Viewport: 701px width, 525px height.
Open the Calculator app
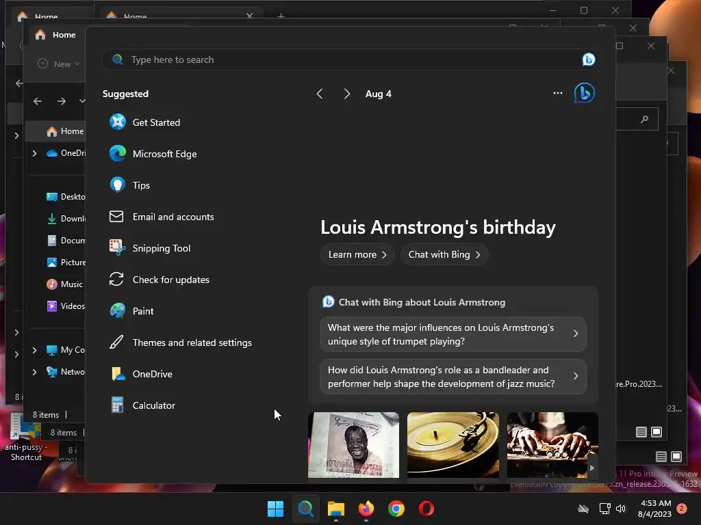tap(142, 405)
